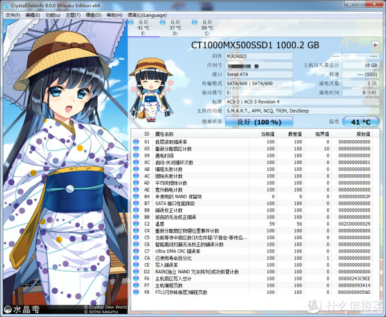Click the power on hours field 0 小时
Viewport: 386px width, 317px height.
point(361,93)
